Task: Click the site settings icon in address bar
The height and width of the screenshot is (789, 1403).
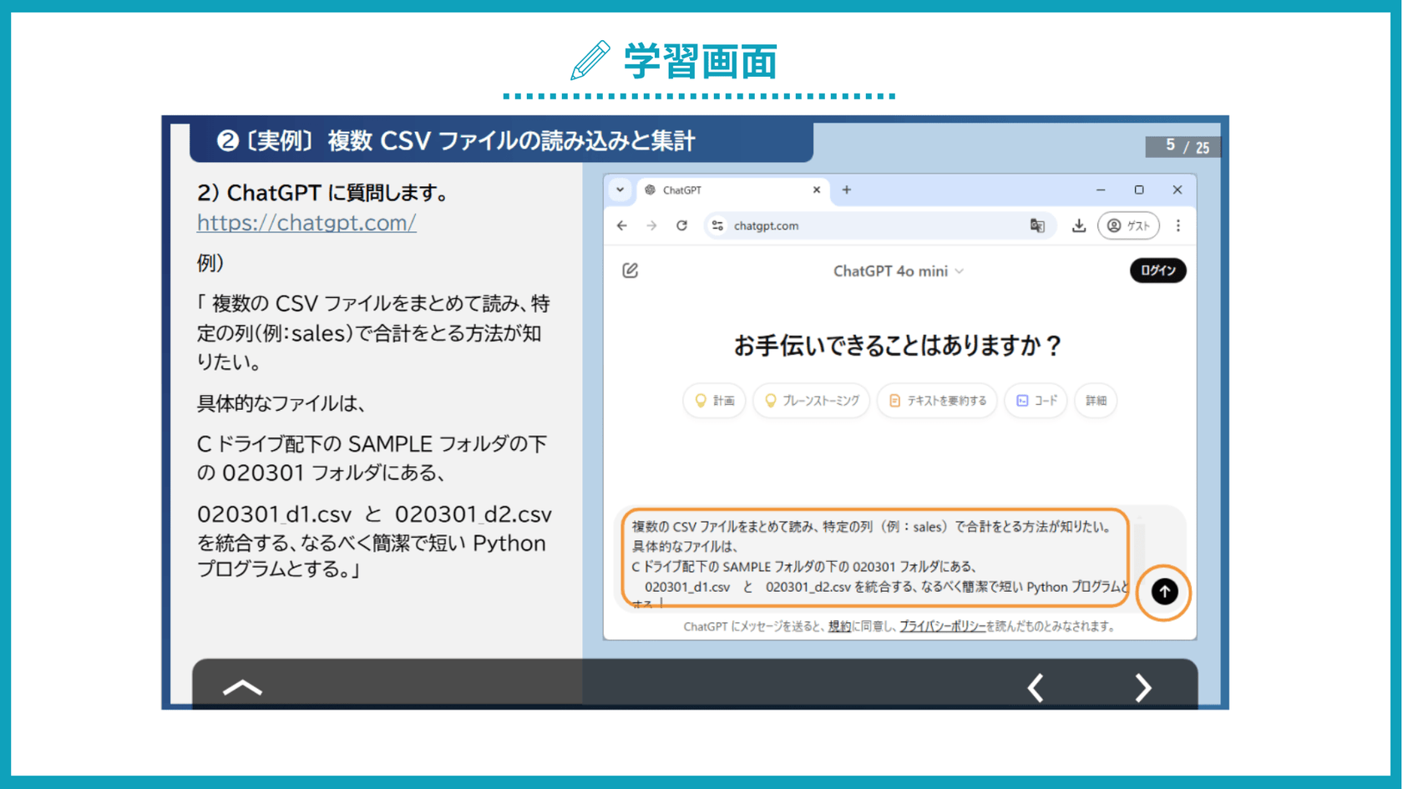Action: tap(718, 225)
